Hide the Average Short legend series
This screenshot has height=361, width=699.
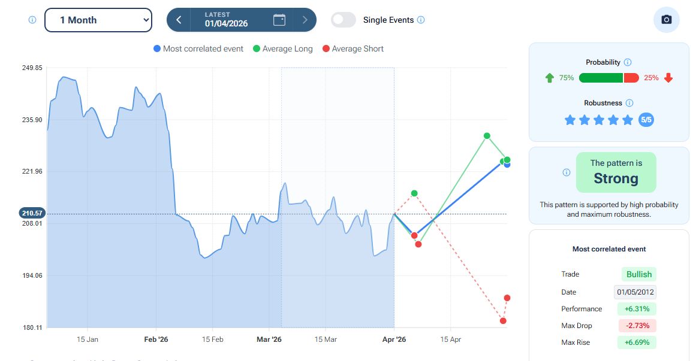tap(352, 48)
